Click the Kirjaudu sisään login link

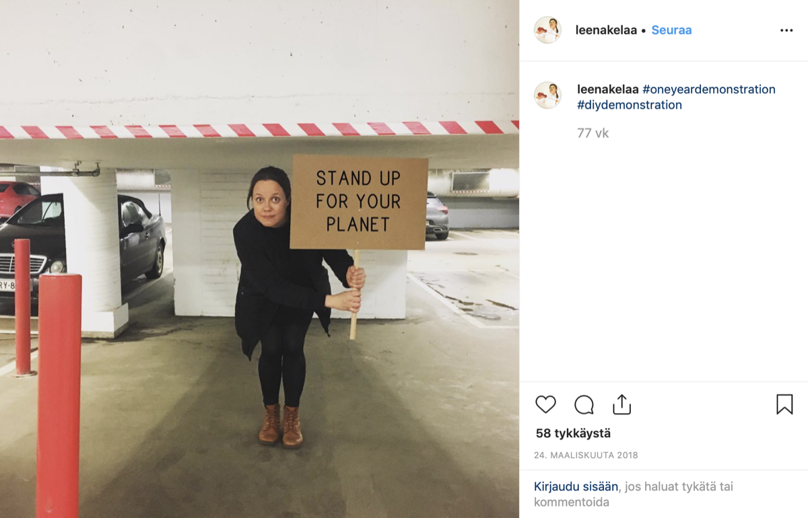click(x=576, y=486)
